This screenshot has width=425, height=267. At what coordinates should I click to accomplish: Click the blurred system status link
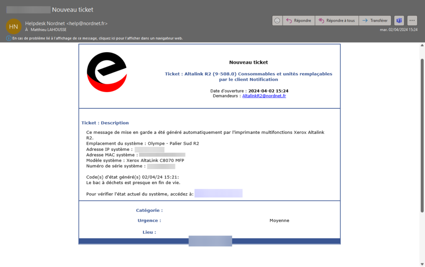[218, 194]
